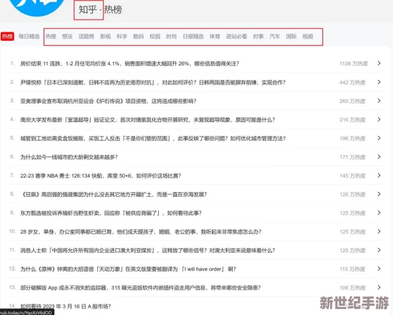Screen dimensions: 393x315
Task: Open the 热搜 tab
Action: [x=51, y=36]
